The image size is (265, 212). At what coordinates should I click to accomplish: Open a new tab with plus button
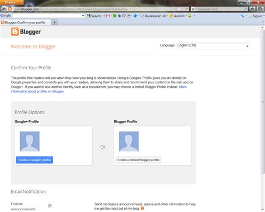(55, 22)
